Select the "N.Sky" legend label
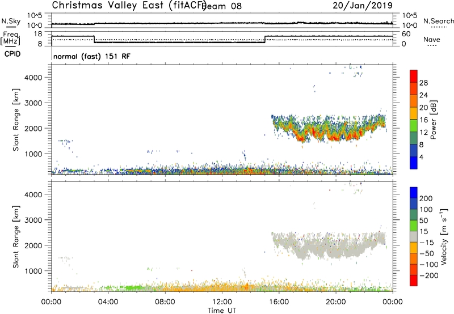Viewport: 454px width, 314px height. click(11, 21)
